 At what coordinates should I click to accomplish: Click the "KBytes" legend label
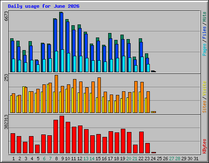205,146
